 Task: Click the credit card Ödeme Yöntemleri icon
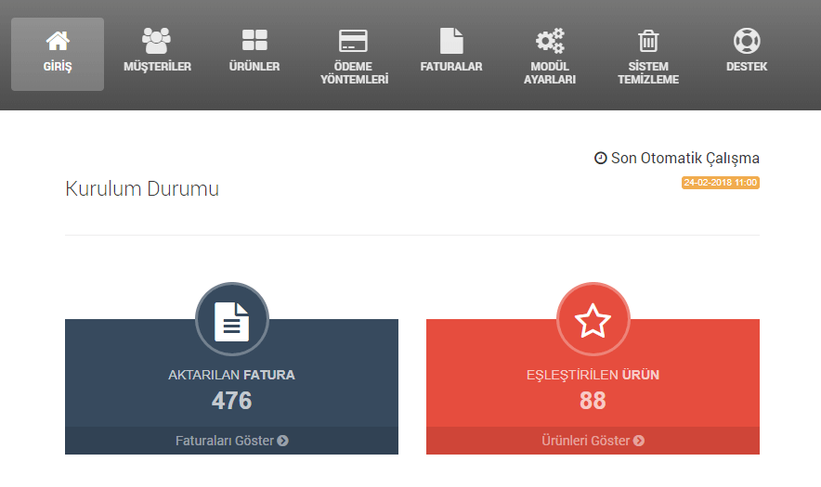[354, 41]
